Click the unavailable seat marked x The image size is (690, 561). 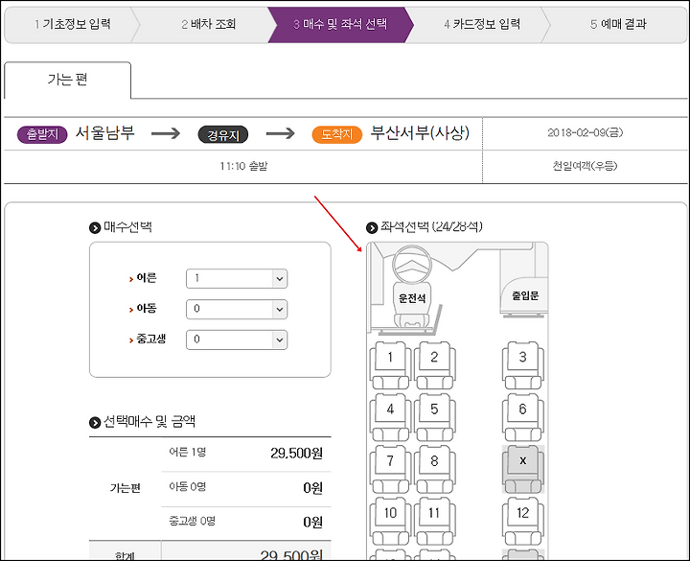pyautogui.click(x=523, y=469)
